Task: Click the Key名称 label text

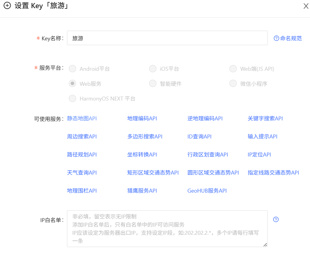Action: coord(53,39)
